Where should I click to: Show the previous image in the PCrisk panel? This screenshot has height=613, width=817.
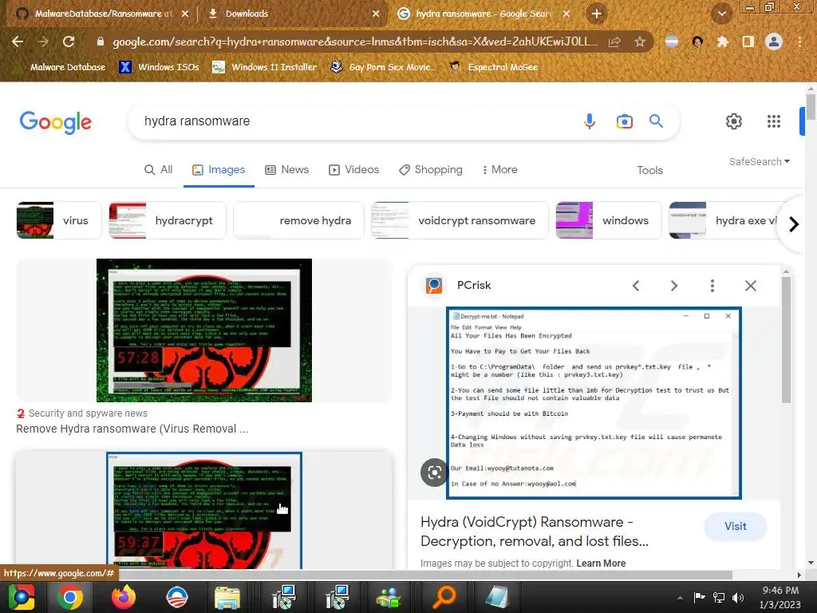point(636,286)
